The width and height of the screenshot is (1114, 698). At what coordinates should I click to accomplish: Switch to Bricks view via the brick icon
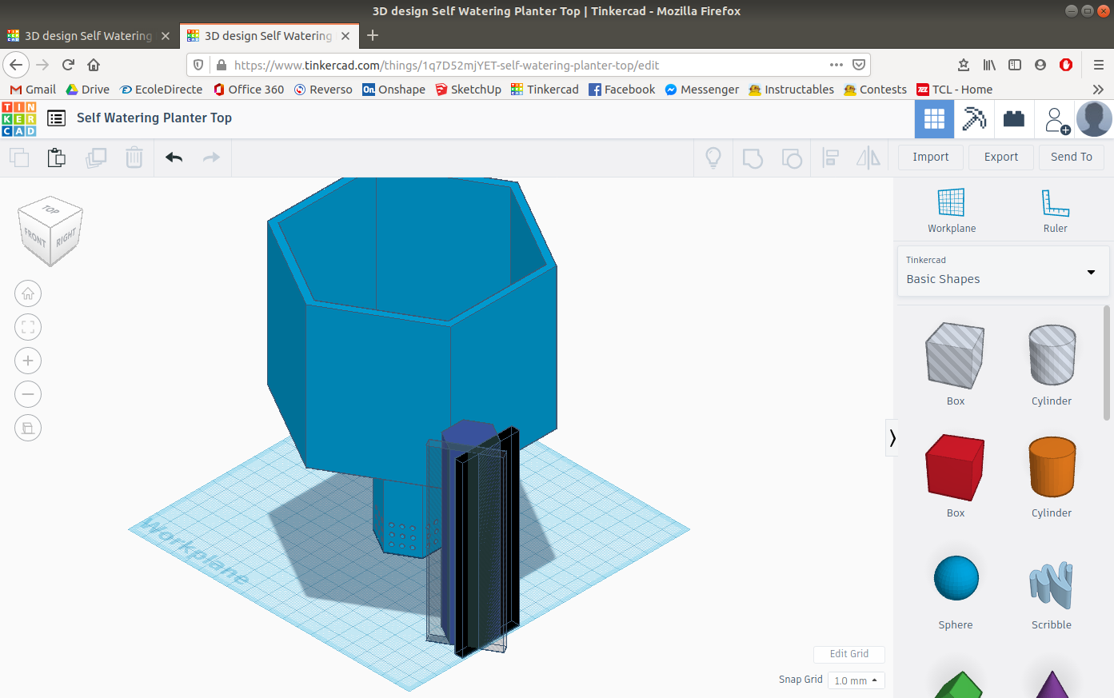[x=1014, y=118]
